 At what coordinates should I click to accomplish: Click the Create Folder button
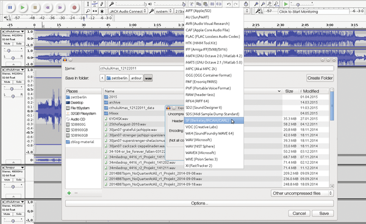pos(320,79)
